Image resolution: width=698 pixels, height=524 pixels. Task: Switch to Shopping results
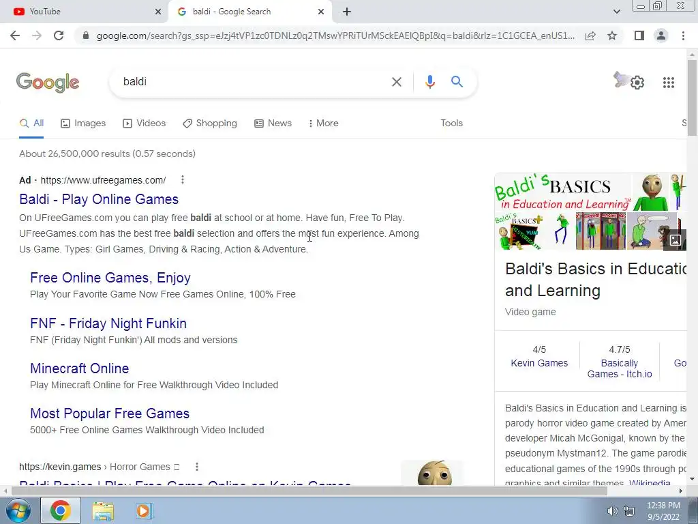(210, 123)
